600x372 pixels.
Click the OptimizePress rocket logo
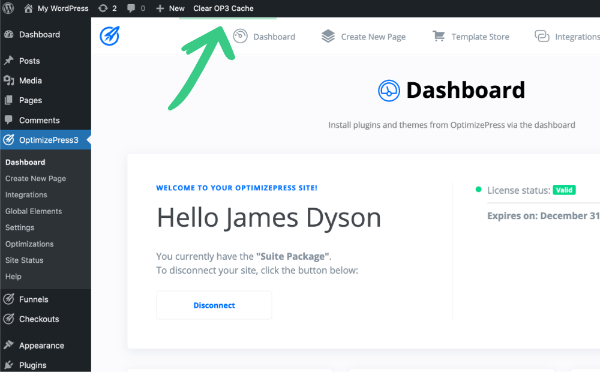click(110, 36)
